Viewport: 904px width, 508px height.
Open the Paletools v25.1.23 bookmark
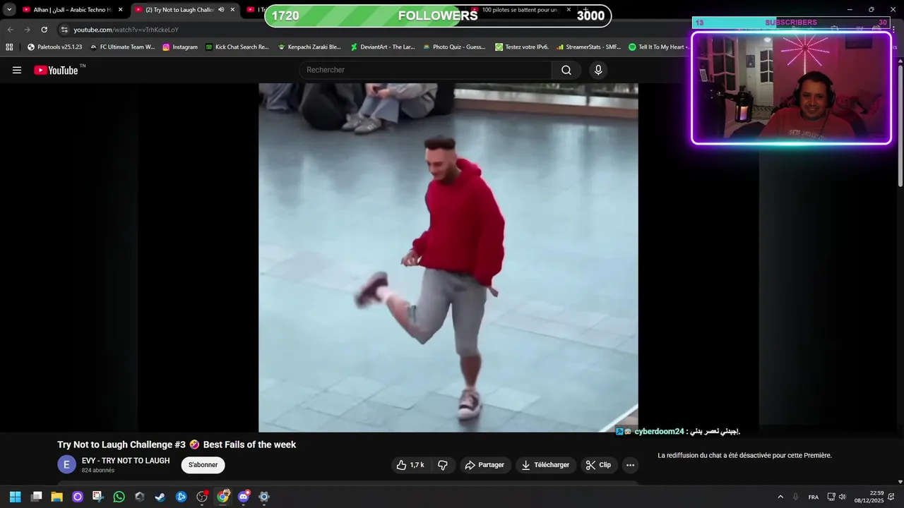tap(54, 47)
